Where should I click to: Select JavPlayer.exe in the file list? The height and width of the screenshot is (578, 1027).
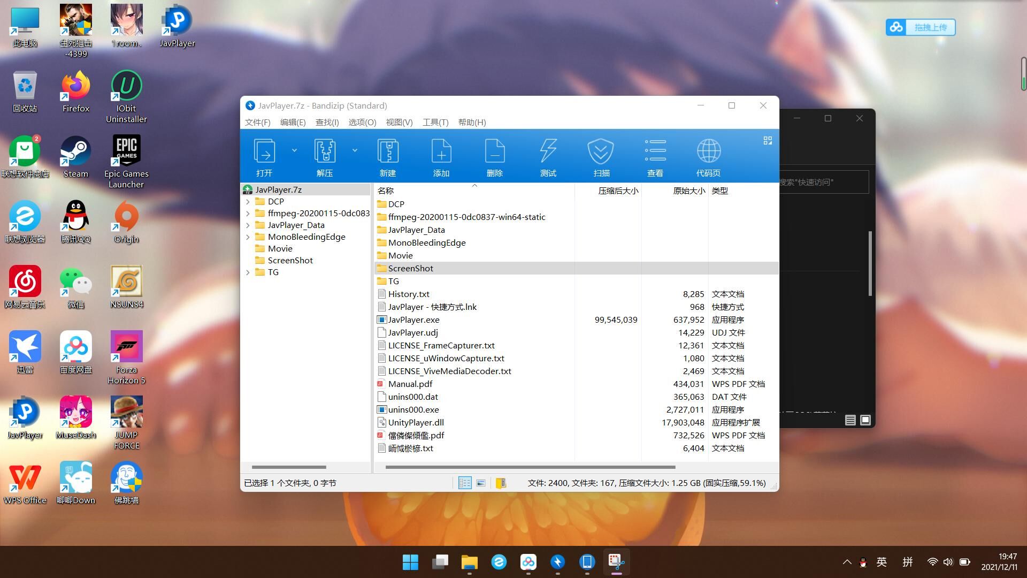[413, 320]
